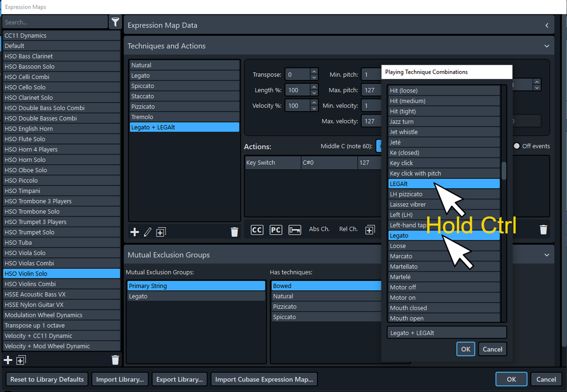Click the main Expression Maps OK button
The image size is (567, 392).
pyautogui.click(x=511, y=379)
